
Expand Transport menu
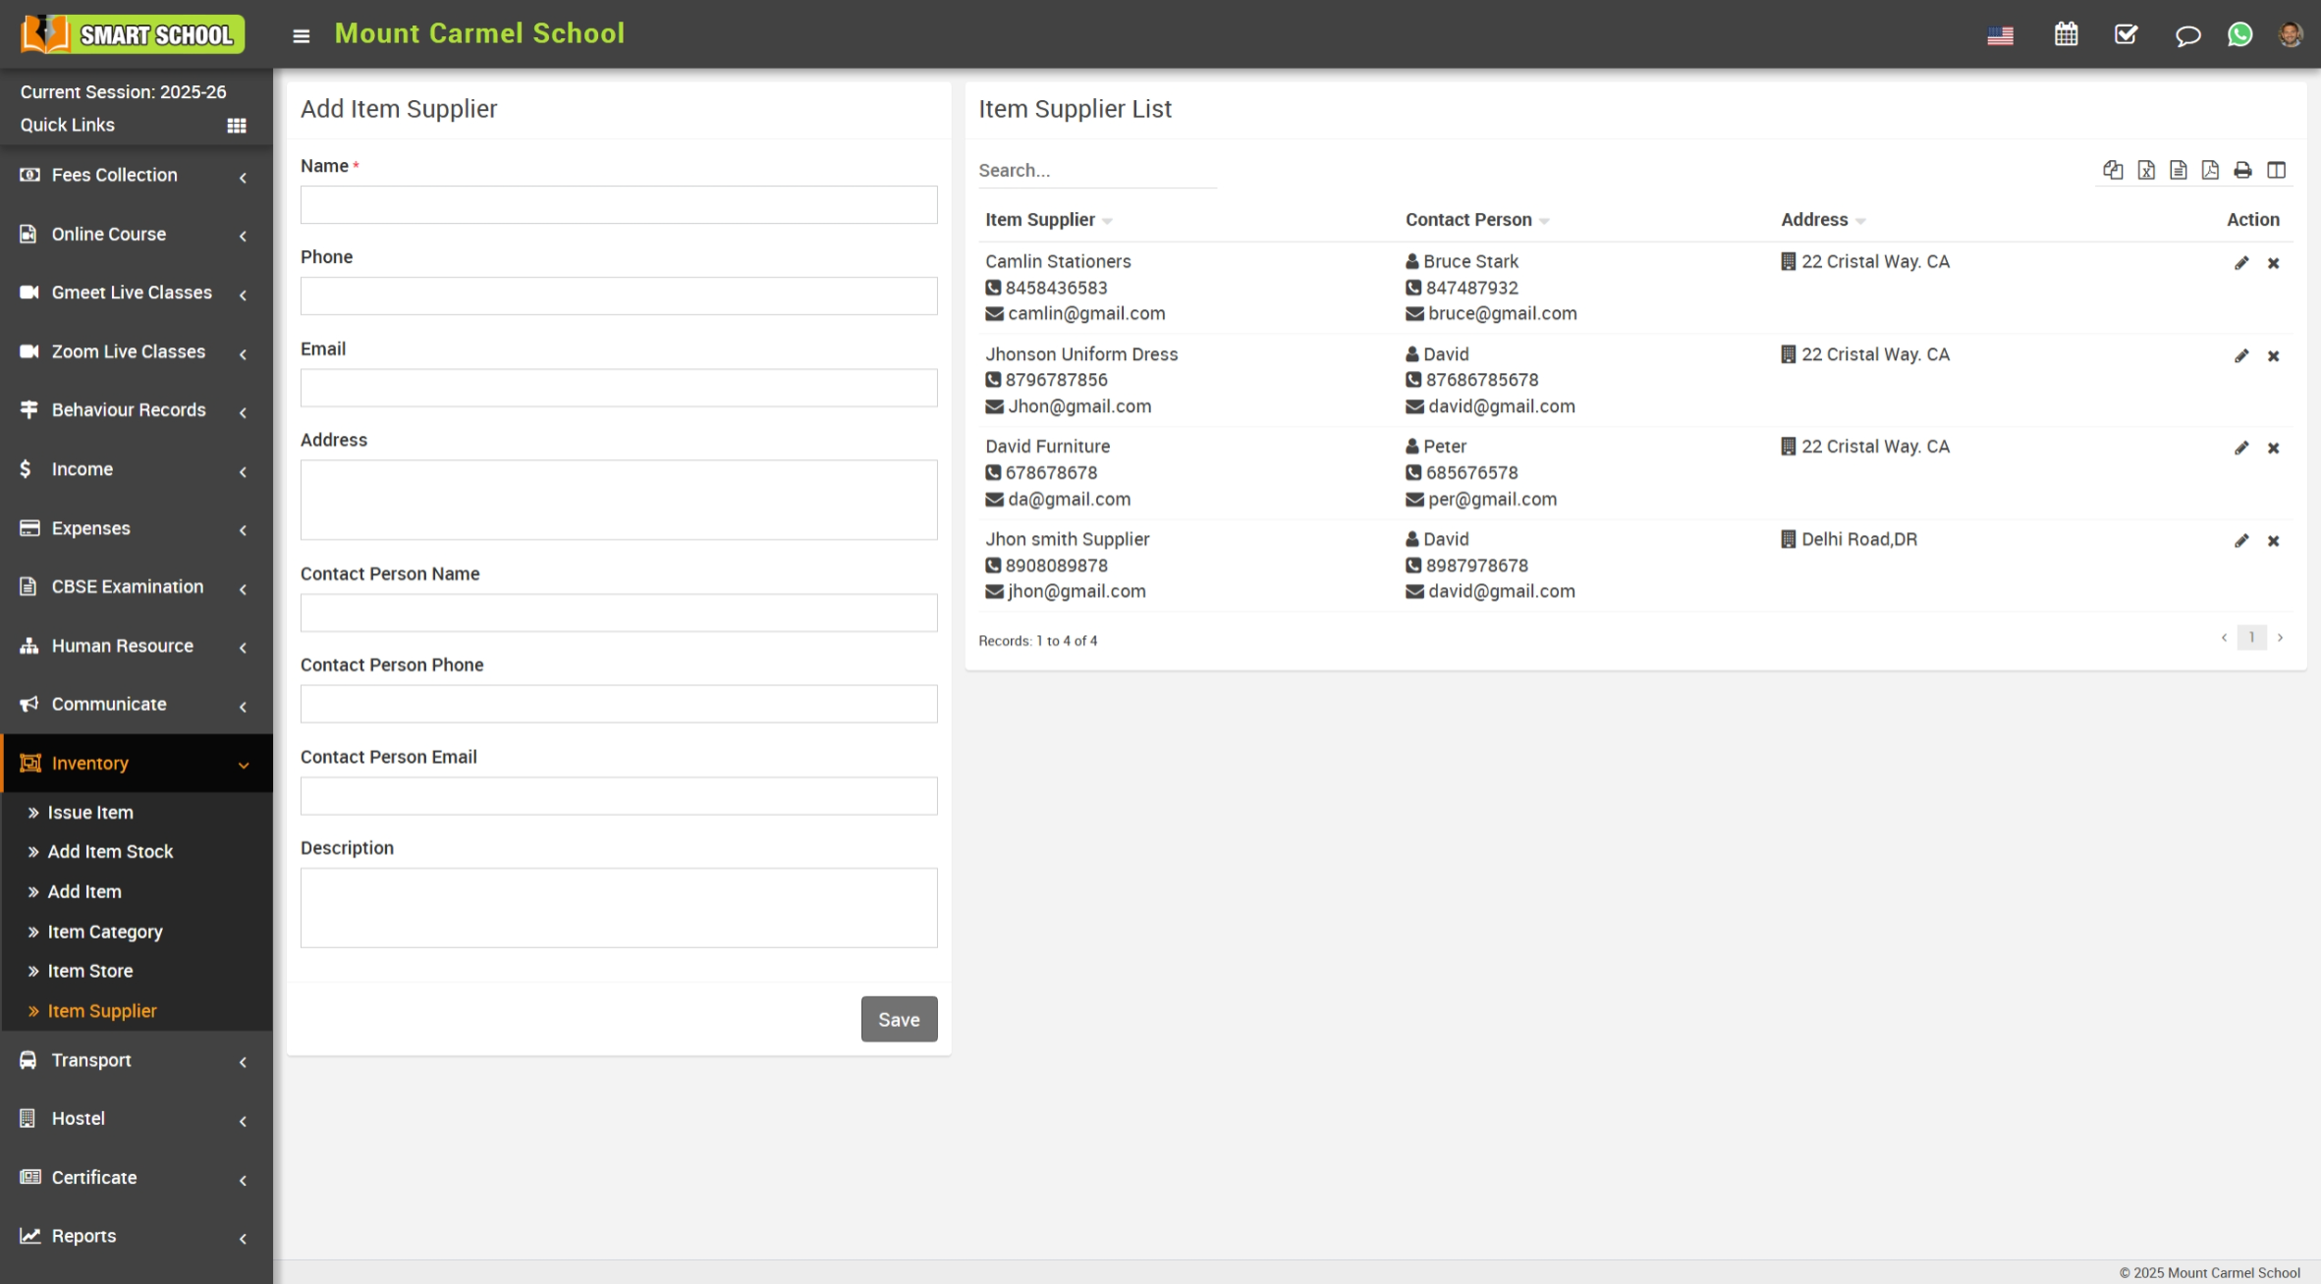pyautogui.click(x=137, y=1060)
